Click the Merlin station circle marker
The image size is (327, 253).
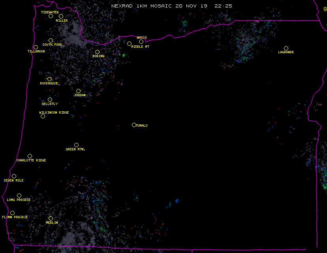(51, 219)
